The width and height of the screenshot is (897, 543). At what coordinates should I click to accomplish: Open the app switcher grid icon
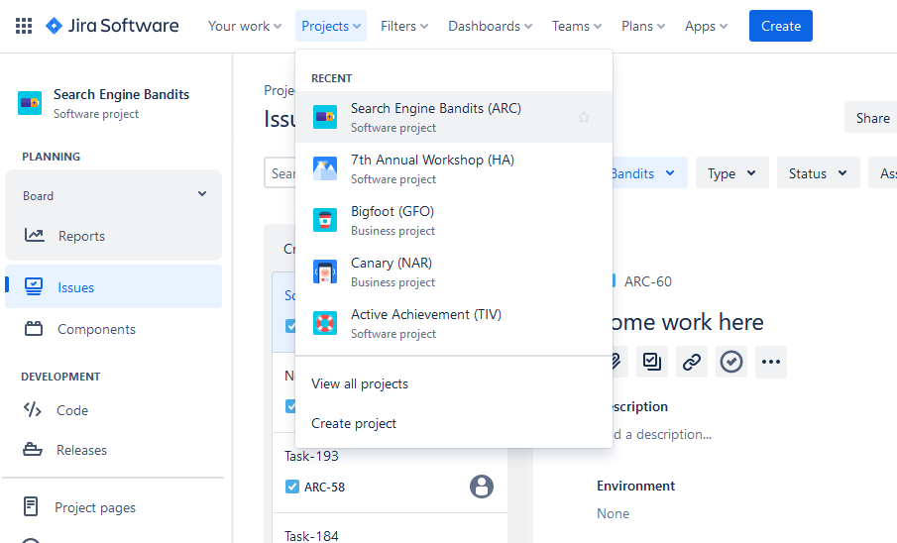tap(24, 26)
